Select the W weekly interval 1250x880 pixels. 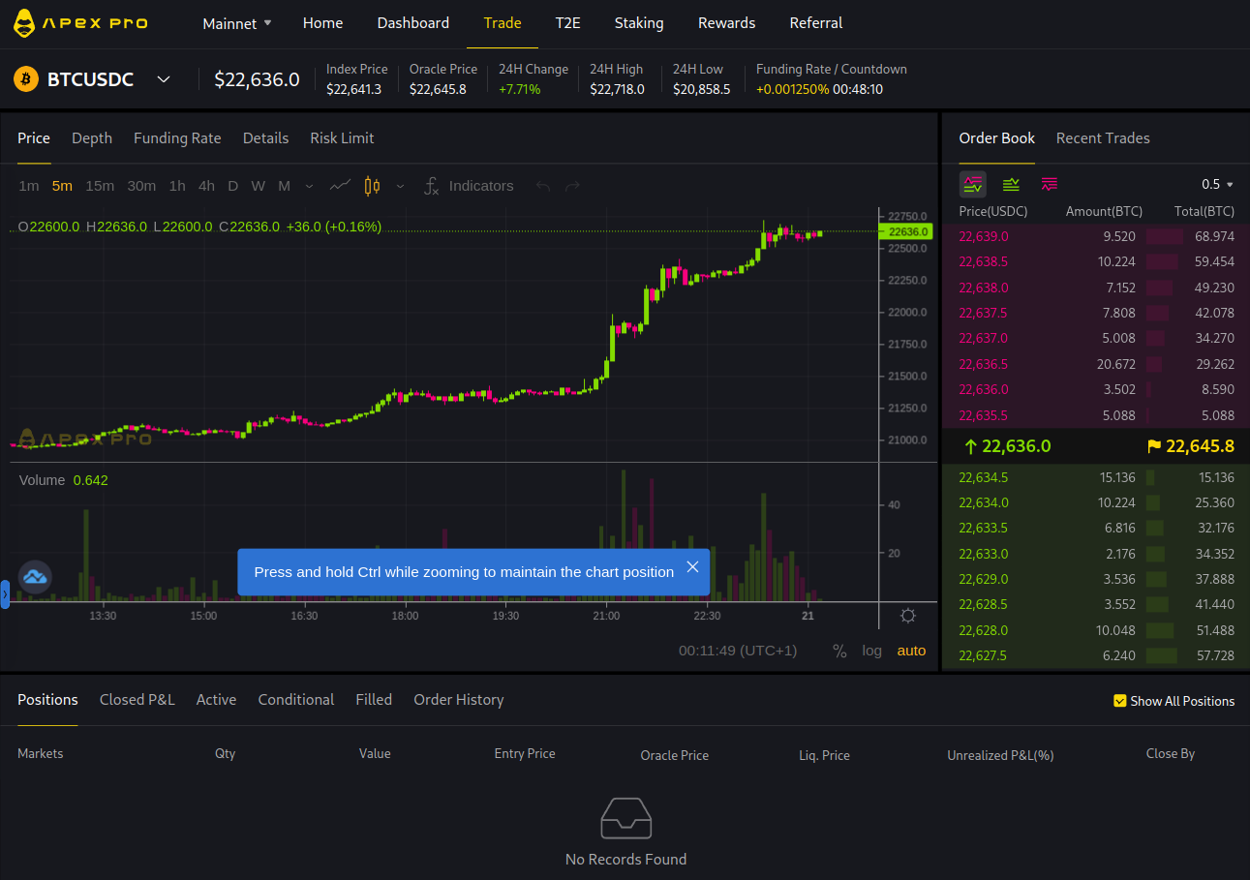tap(259, 186)
